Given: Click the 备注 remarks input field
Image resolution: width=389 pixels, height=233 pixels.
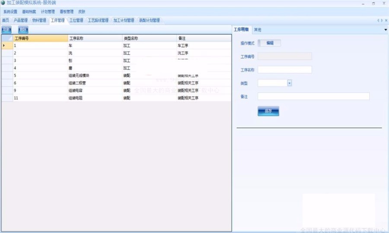Looking at the screenshot, I should 313,96.
